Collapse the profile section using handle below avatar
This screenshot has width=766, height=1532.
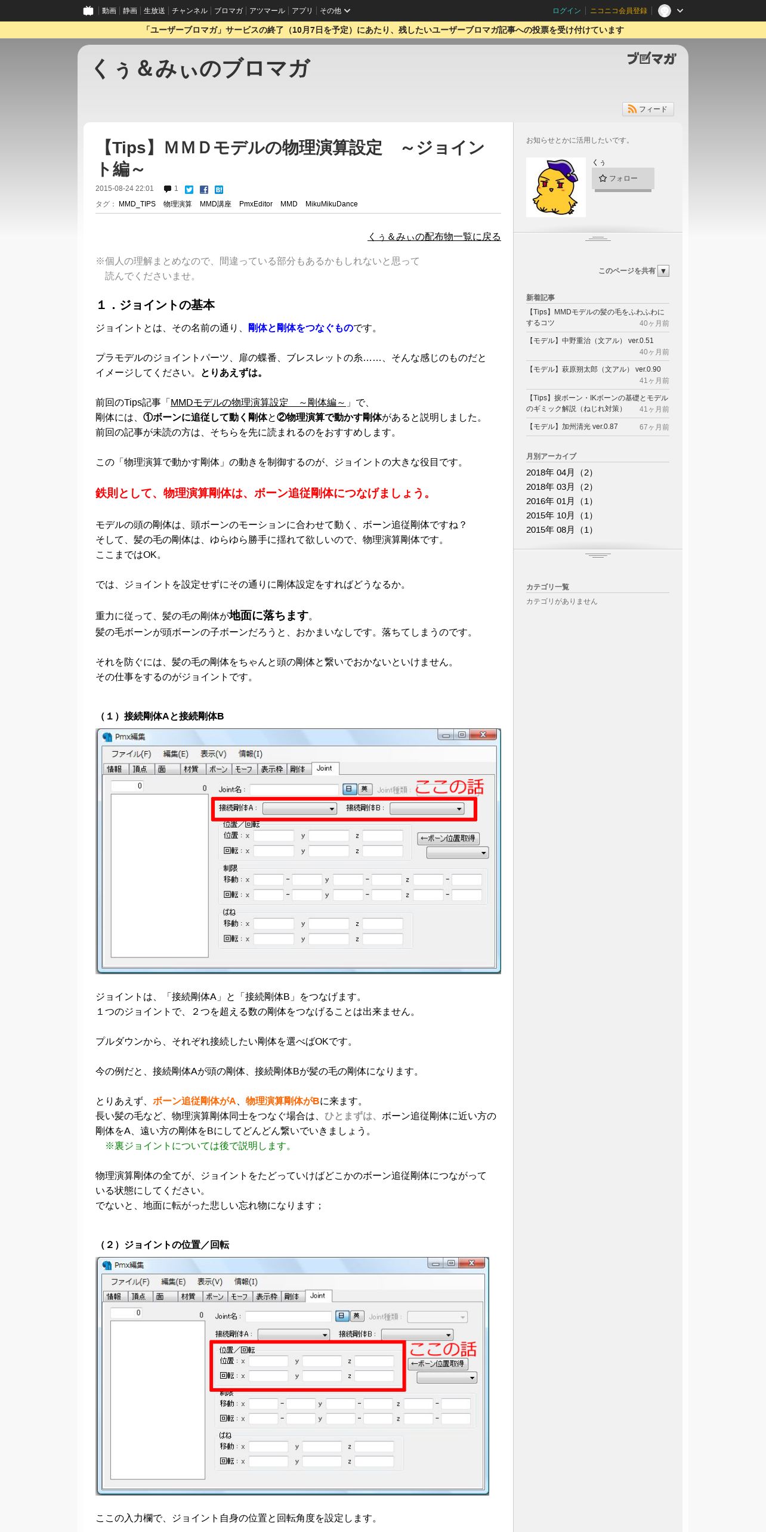[x=598, y=239]
